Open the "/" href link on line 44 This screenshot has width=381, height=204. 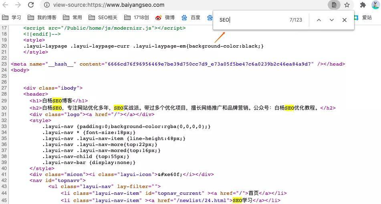pyautogui.click(x=242, y=193)
